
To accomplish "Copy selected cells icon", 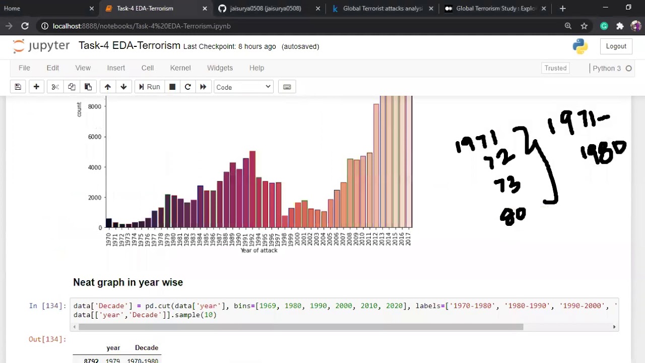I will 72,87.
